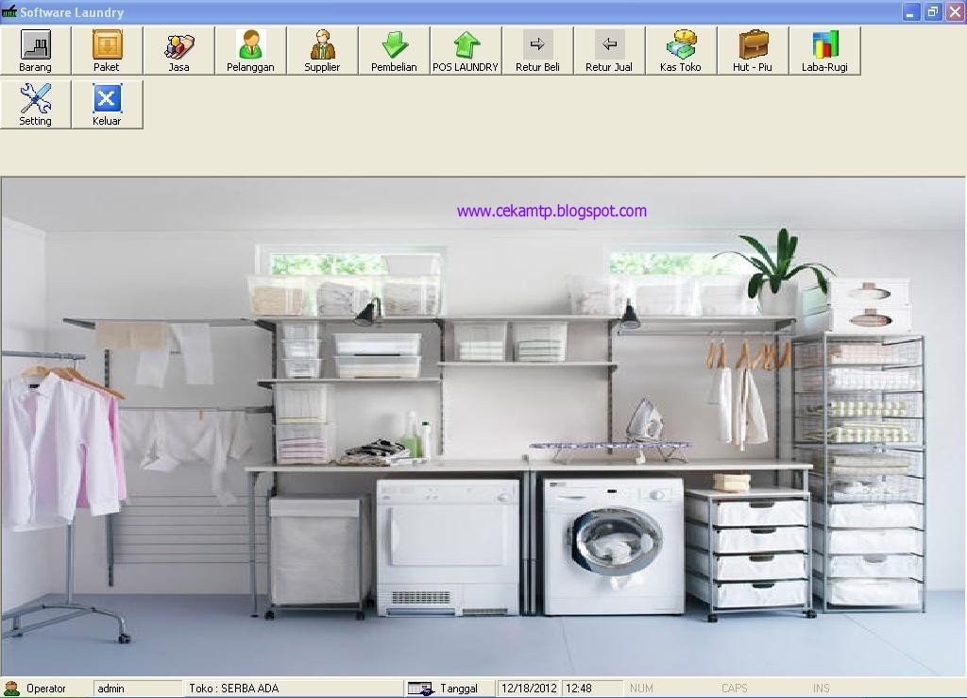View the Laba-Rugi profit report
This screenshot has height=698, width=967.
(824, 51)
